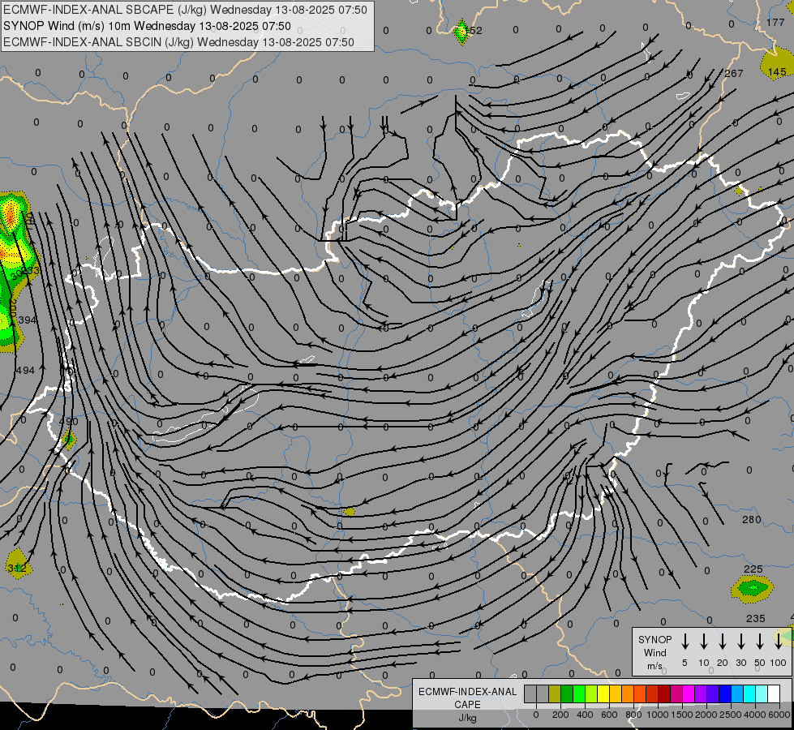Click the 312 CAPE value on map
Image resolution: width=794 pixels, height=730 pixels.
coord(17,568)
